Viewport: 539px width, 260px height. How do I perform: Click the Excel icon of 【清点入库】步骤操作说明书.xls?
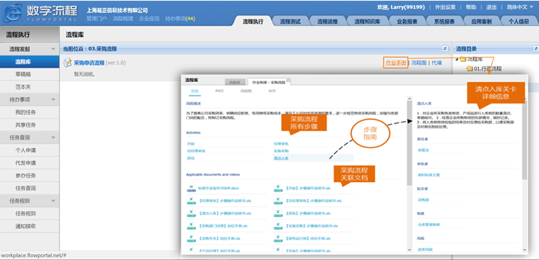pos(191,213)
